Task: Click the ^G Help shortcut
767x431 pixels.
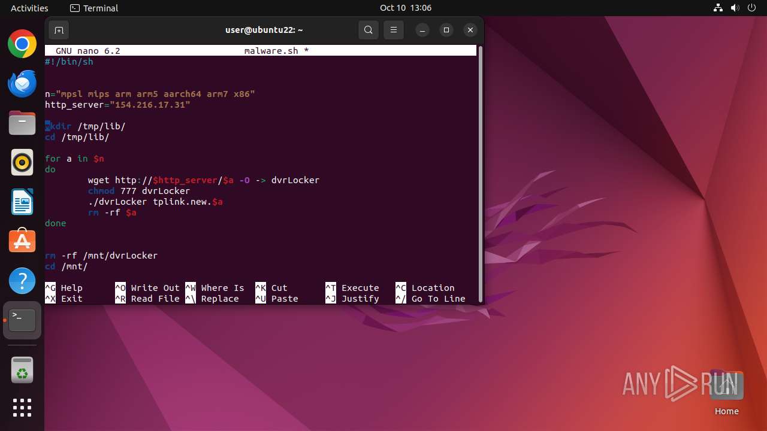Action: 64,288
